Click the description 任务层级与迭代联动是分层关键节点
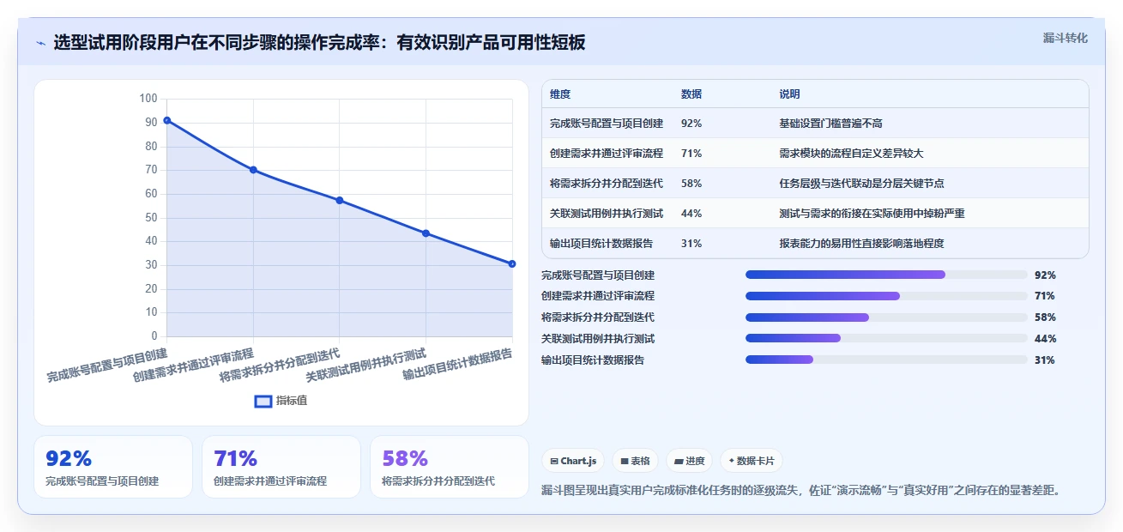Image resolution: width=1123 pixels, height=532 pixels. (x=861, y=184)
